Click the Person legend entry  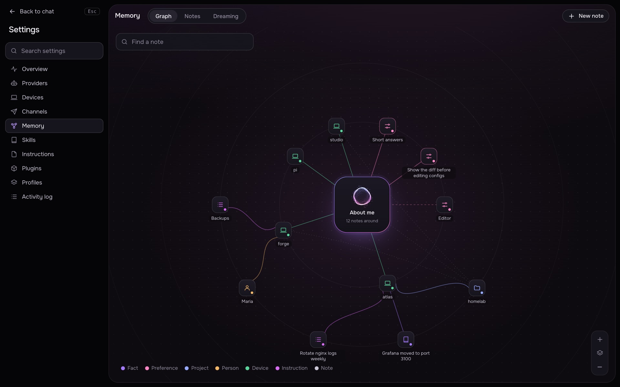227,368
